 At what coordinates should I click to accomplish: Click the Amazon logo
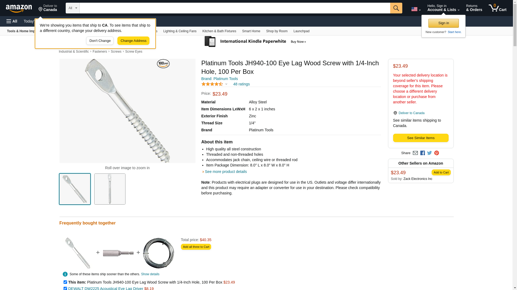click(19, 8)
